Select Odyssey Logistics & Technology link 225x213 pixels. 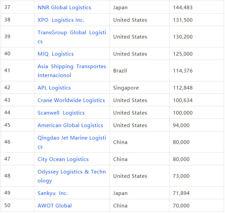tap(72, 172)
